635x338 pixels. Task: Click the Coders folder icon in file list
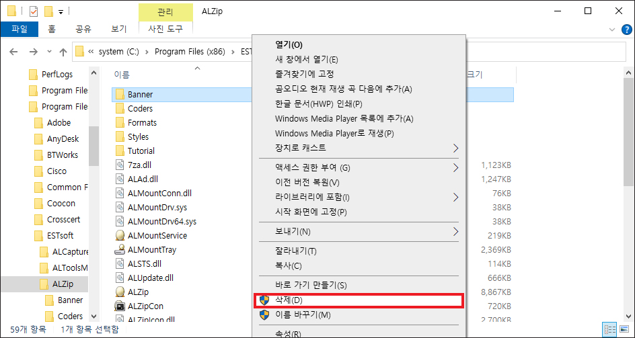120,108
